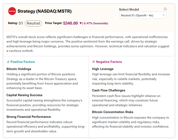Image resolution: width=178 pixels, height=140 pixels.
Task: Click the rating score 51
Action: point(21,23)
